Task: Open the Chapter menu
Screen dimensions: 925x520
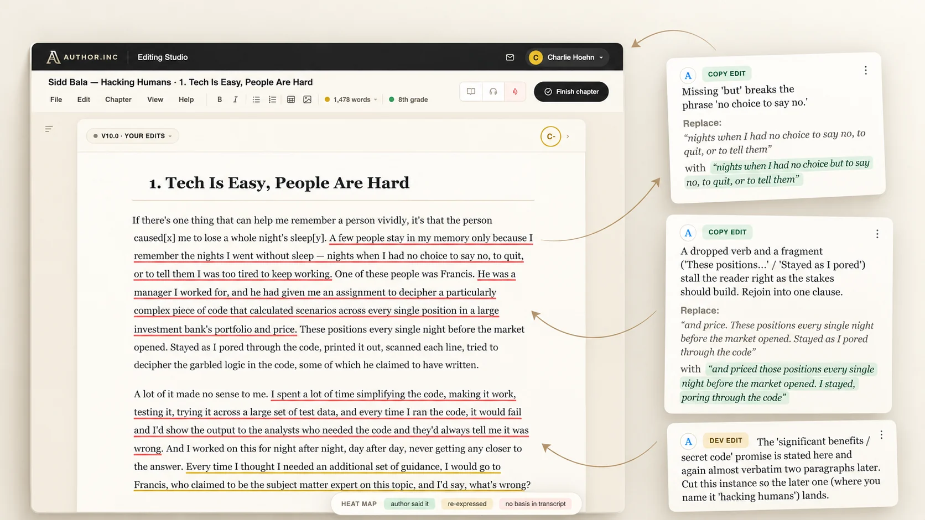Action: pos(118,99)
